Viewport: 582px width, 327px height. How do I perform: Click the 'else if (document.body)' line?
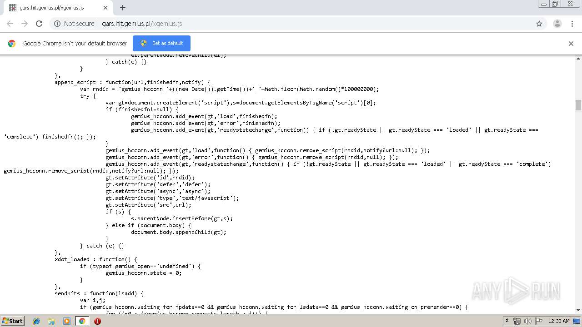148,225
